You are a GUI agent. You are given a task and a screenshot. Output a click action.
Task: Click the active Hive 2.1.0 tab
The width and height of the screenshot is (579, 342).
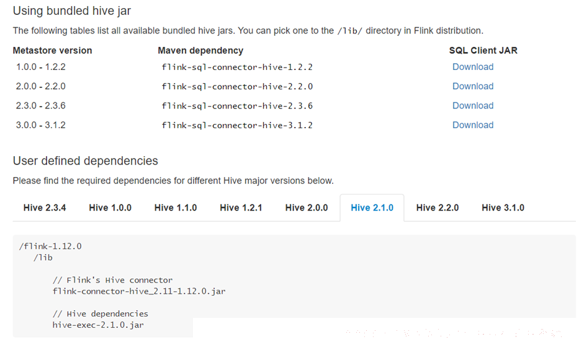[x=372, y=208]
